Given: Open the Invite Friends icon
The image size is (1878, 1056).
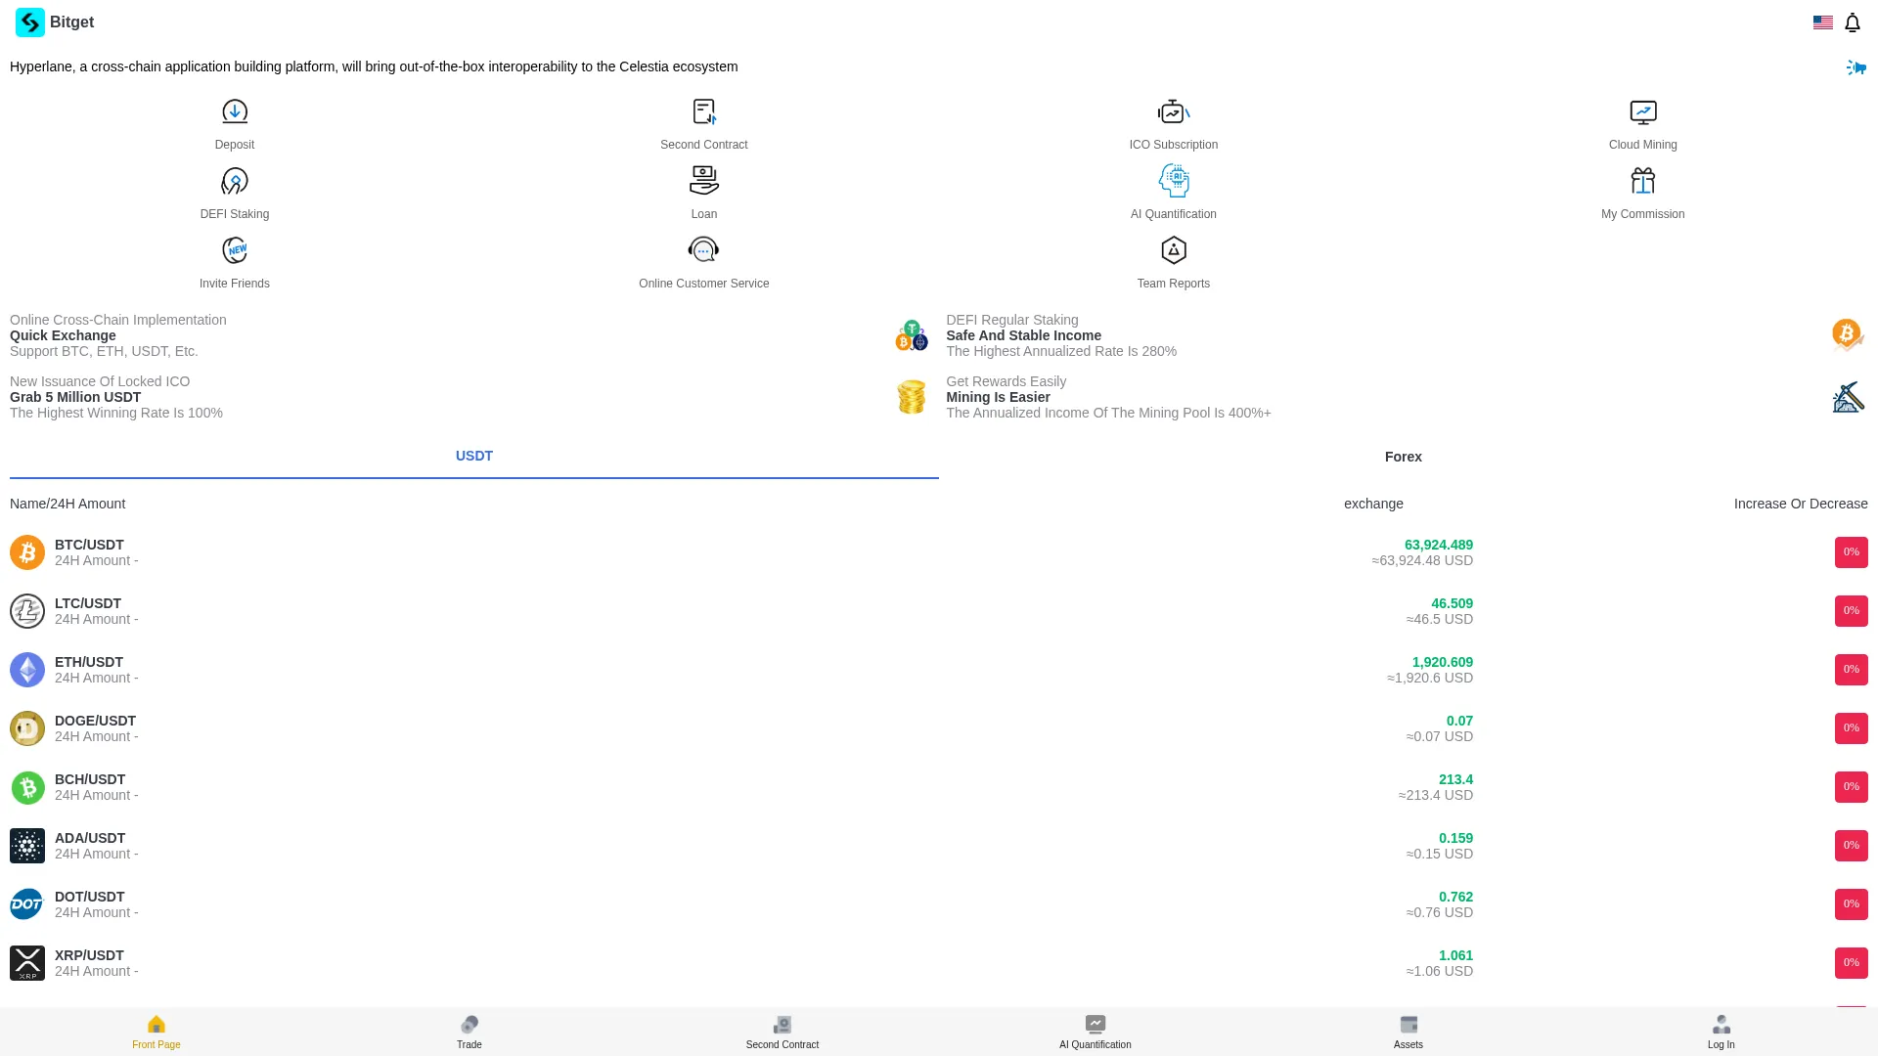Looking at the screenshot, I should point(235,250).
